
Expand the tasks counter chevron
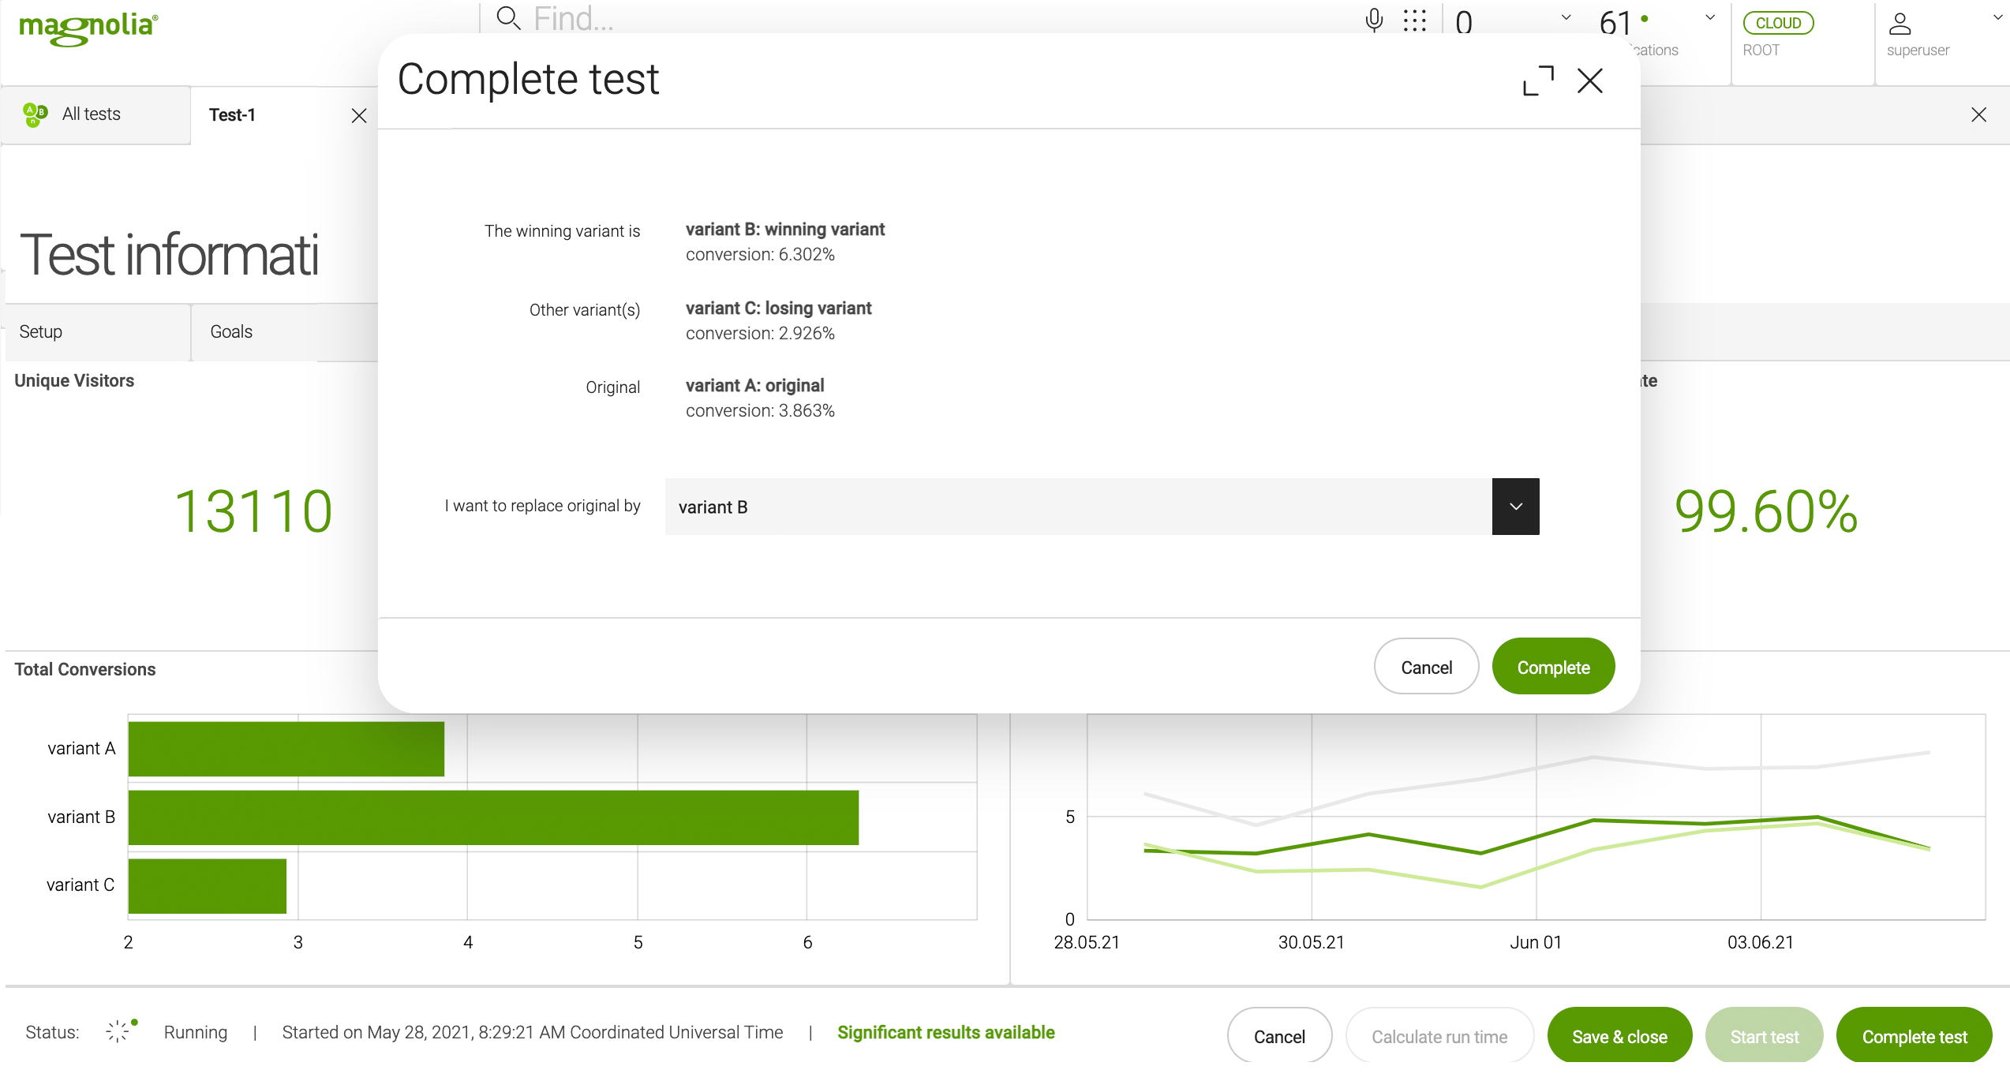pyautogui.click(x=1566, y=17)
